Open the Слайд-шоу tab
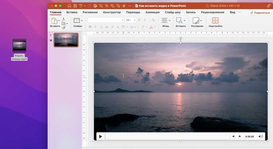The image size is (273, 149). click(173, 12)
